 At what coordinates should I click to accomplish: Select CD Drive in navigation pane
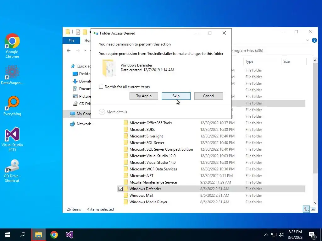81,104
